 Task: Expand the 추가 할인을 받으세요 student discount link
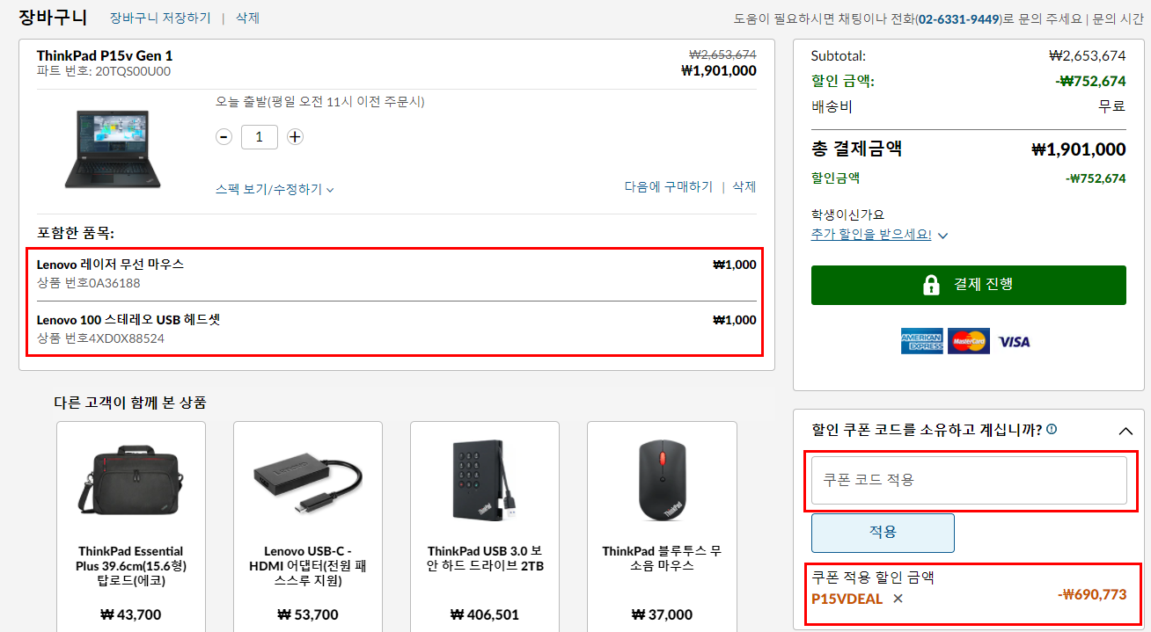click(x=879, y=235)
